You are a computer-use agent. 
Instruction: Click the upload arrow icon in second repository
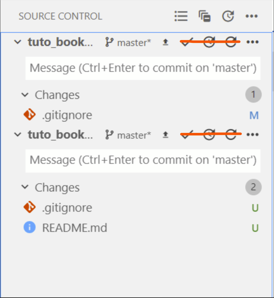point(165,135)
